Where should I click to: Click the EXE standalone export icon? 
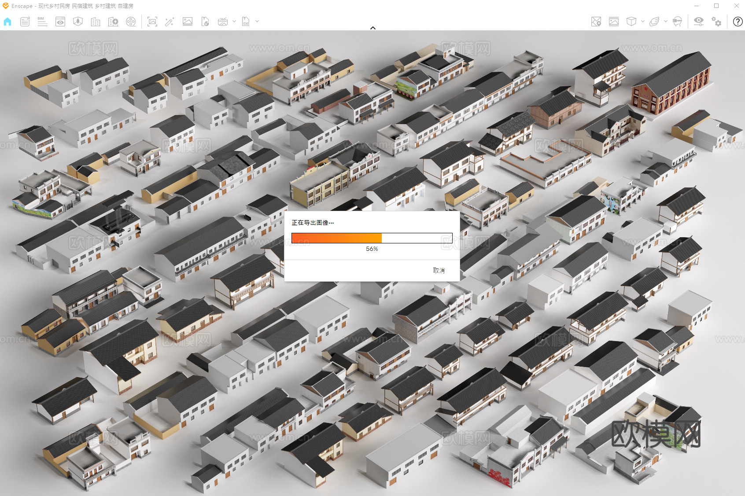click(246, 22)
